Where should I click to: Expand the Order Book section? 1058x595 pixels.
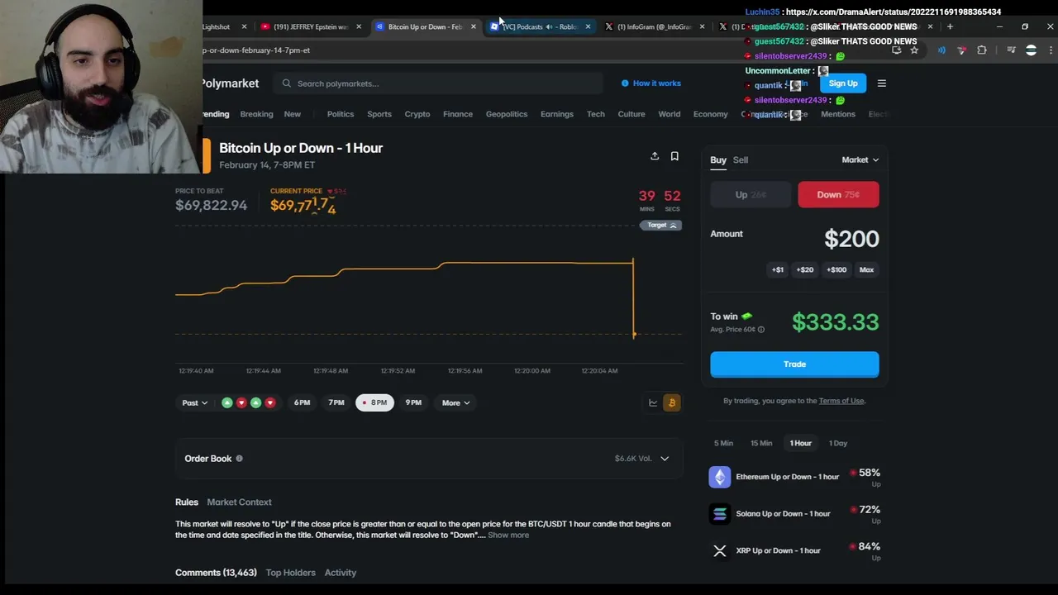(x=429, y=459)
